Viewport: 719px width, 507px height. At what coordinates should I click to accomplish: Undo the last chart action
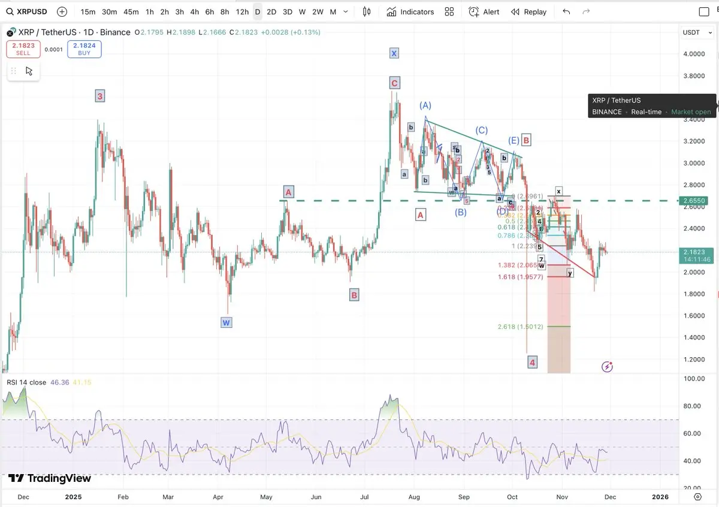pyautogui.click(x=567, y=11)
